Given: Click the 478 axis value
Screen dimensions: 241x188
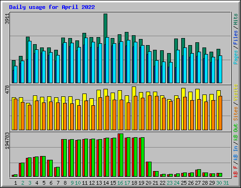Looking at the screenshot, I should click(7, 89).
